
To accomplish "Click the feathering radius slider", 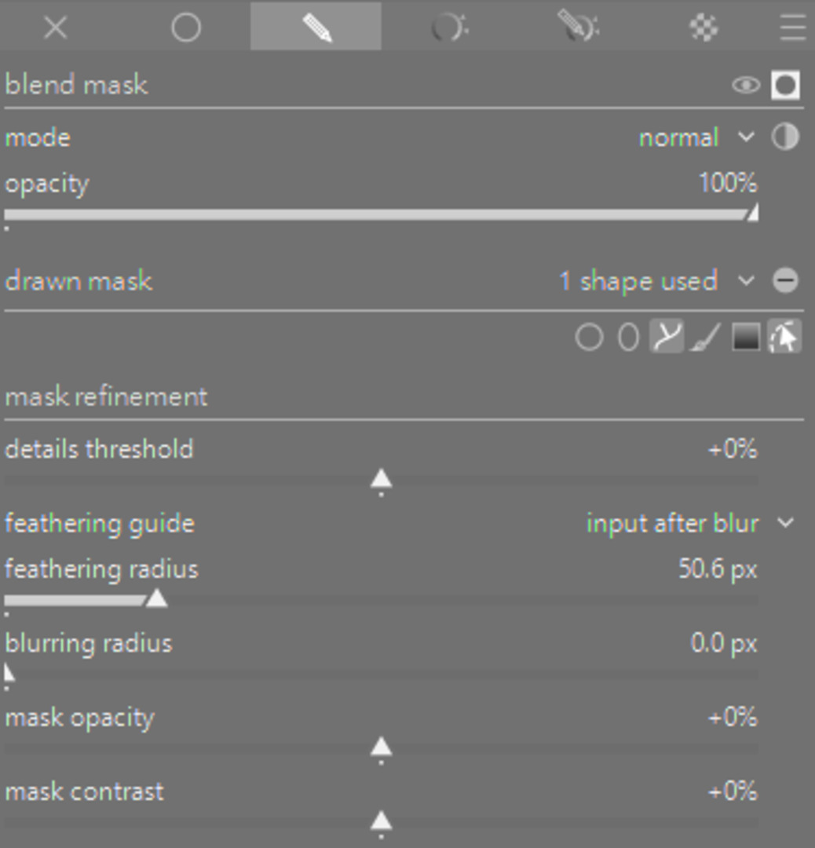I will 381,601.
